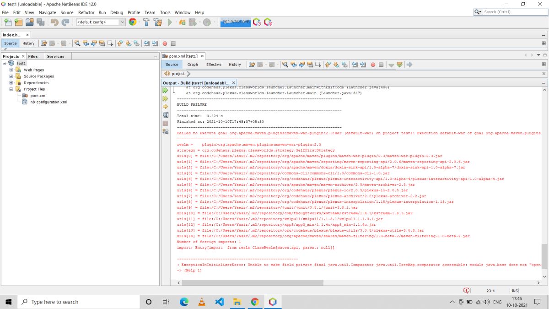Image resolution: width=549 pixels, height=309 pixels.
Task: Toggle Highlight Search in pom.xml toolbar
Action: 311,65
